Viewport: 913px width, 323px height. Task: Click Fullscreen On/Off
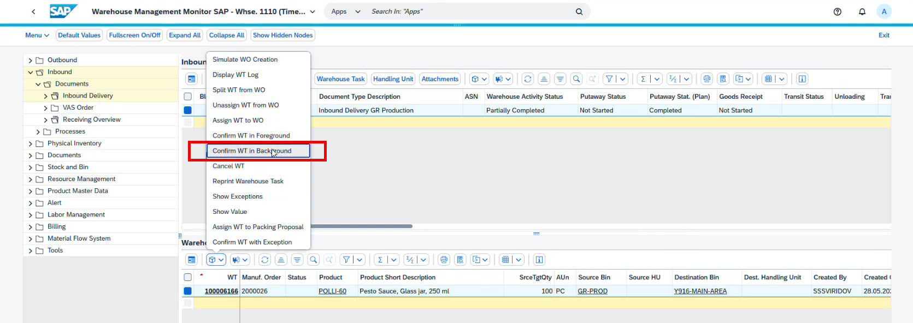(135, 35)
